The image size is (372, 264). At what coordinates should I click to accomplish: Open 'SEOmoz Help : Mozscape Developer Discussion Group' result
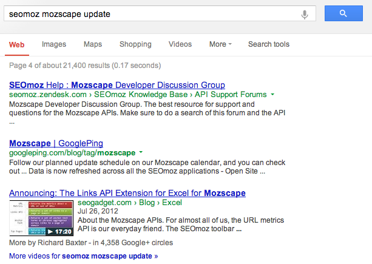tap(117, 85)
